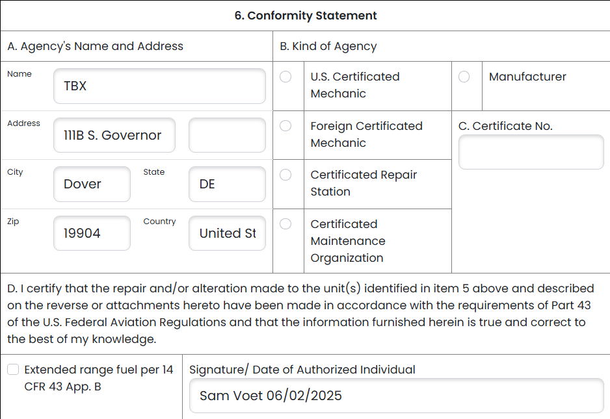Click the Country field showing United St
Image resolution: width=610 pixels, height=419 pixels.
227,233
